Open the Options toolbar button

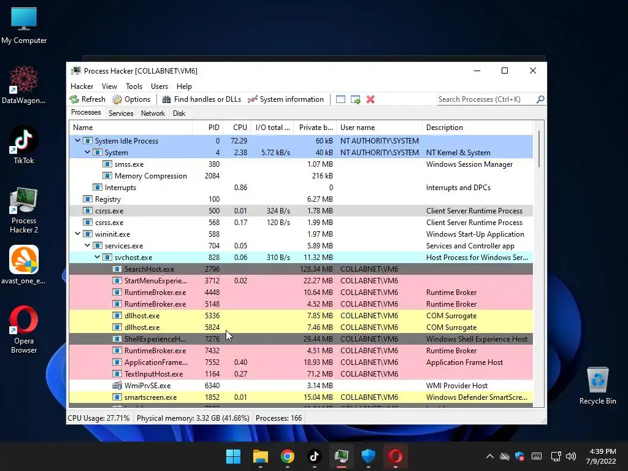tap(131, 99)
